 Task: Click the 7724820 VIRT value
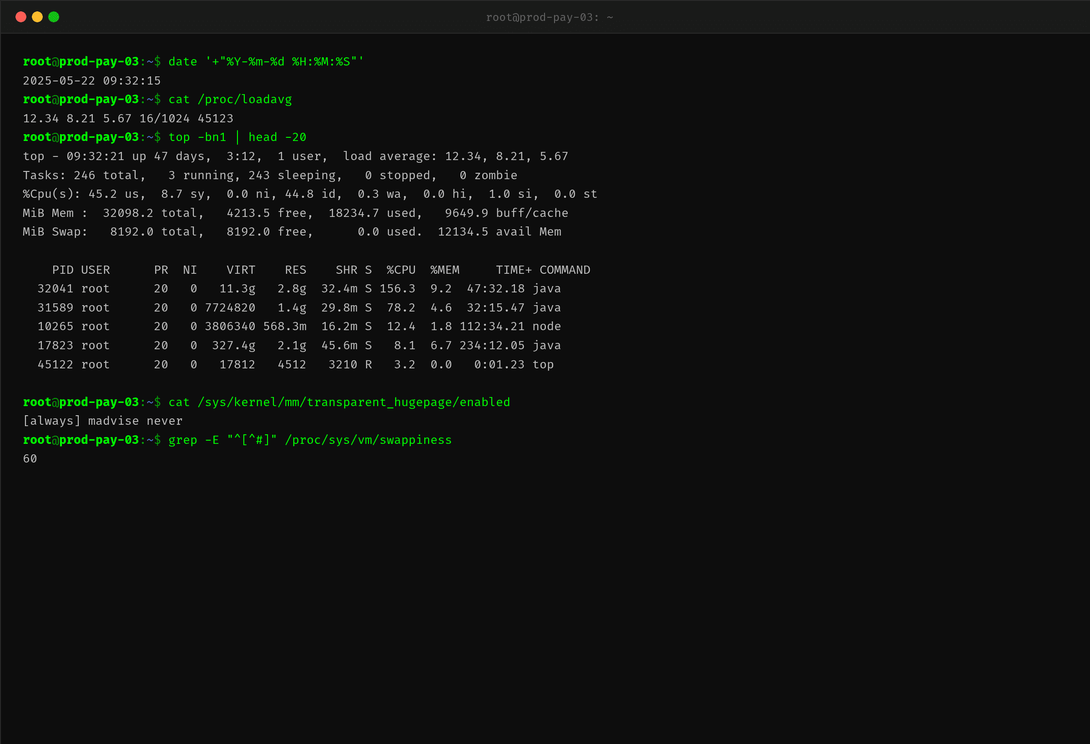coord(230,307)
